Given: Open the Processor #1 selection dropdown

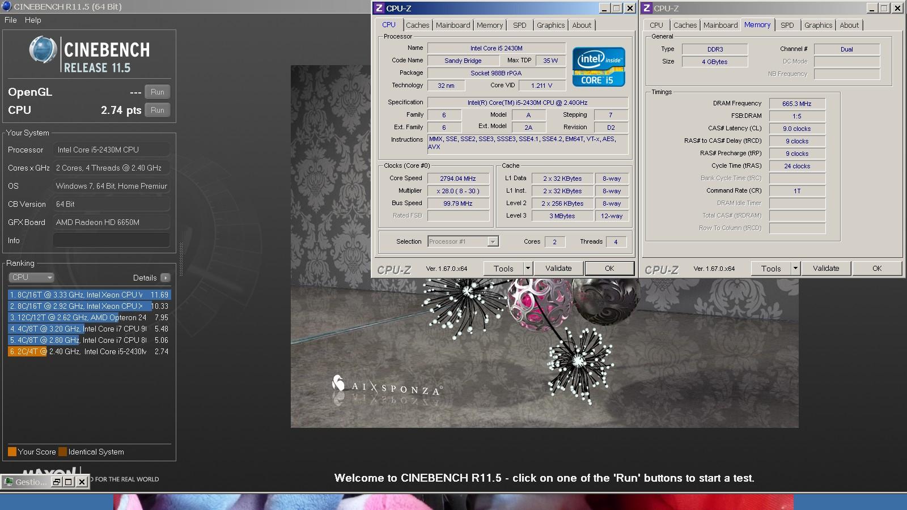Looking at the screenshot, I should click(x=463, y=241).
